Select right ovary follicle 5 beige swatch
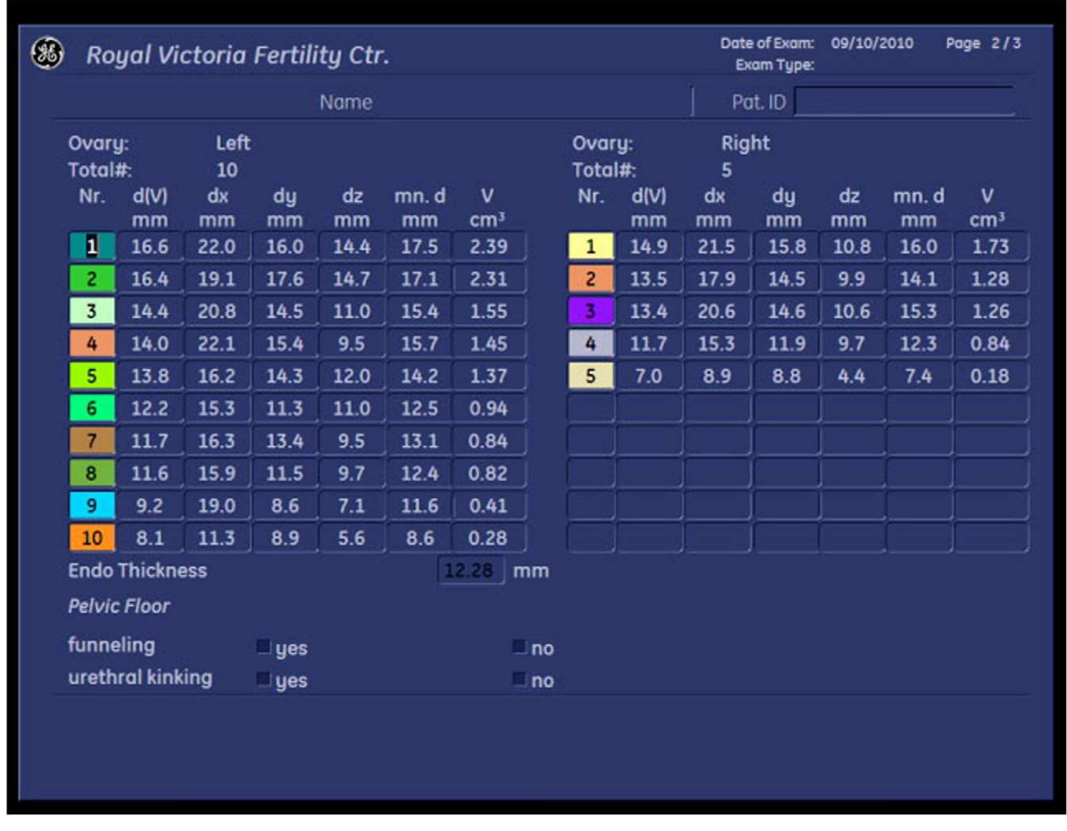The width and height of the screenshot is (1067, 831). pyautogui.click(x=591, y=376)
